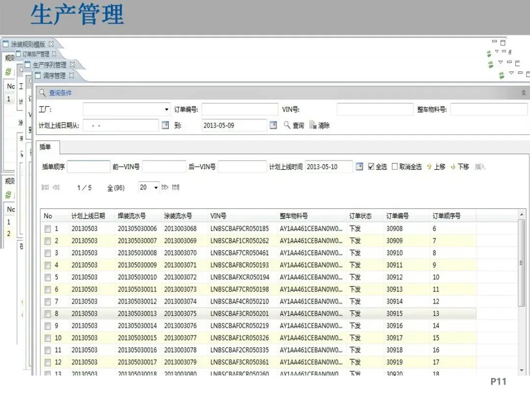Check the checkbox for row 4
This screenshot has width=530, height=397.
coord(48,265)
